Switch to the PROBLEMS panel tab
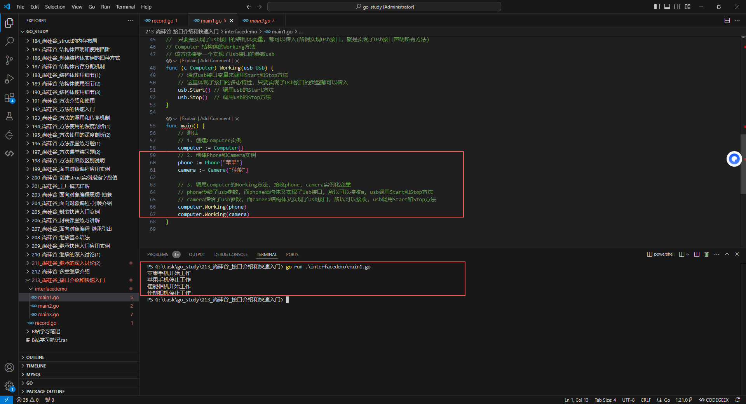The width and height of the screenshot is (746, 404). [164, 254]
